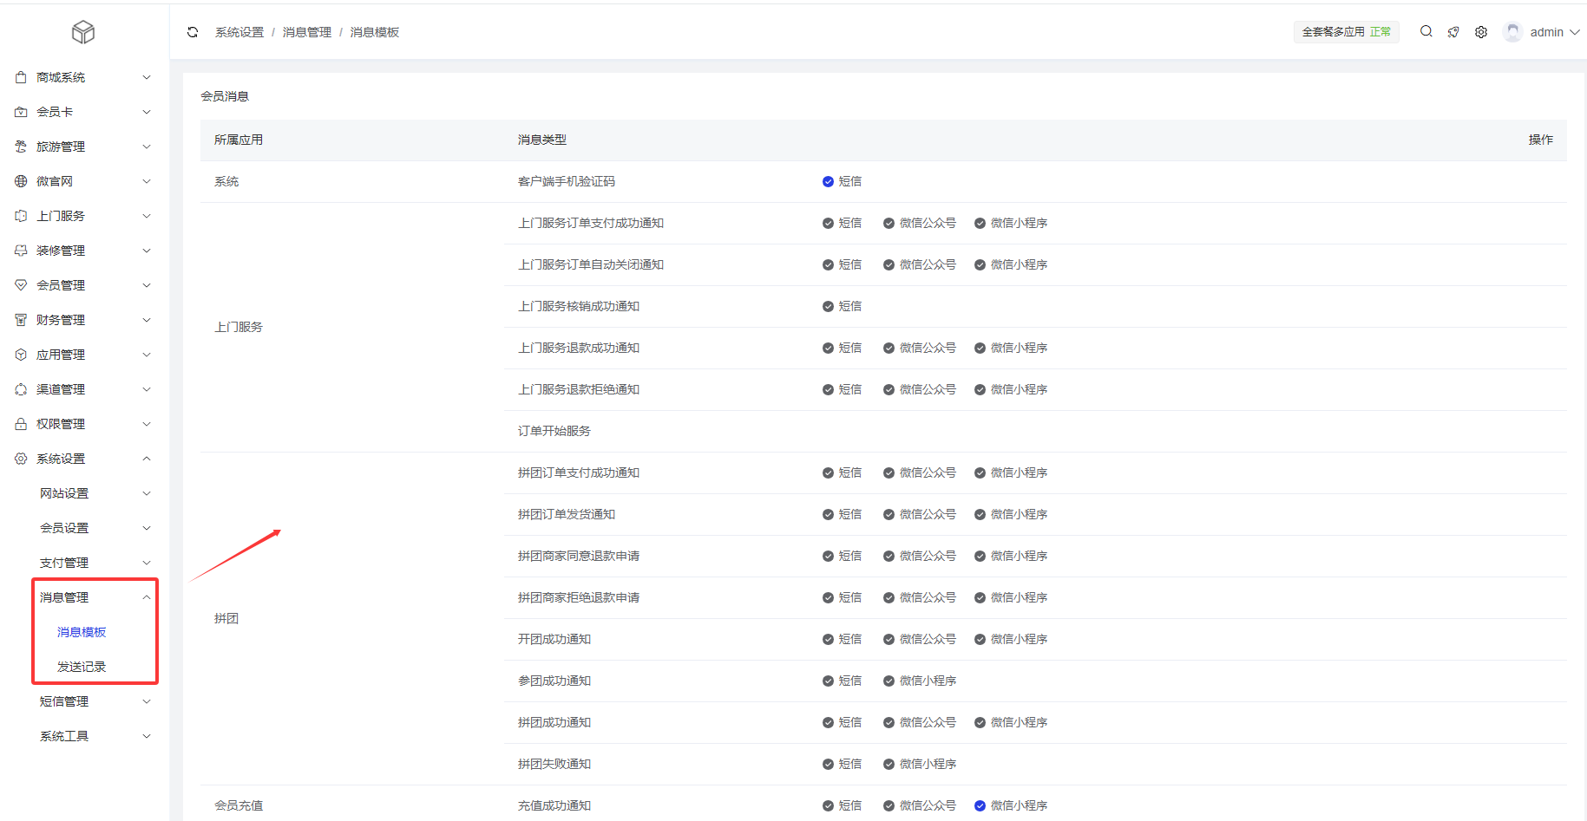Toggle 微信公众号 for 拼团订单发货通知

[889, 514]
